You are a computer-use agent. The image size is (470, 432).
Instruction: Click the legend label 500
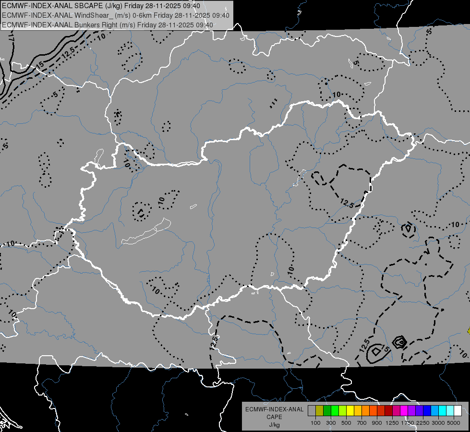346,423
